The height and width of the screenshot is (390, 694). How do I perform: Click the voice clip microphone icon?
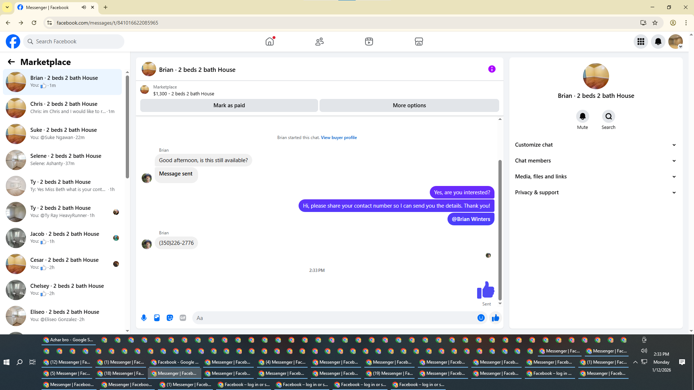[x=144, y=318]
